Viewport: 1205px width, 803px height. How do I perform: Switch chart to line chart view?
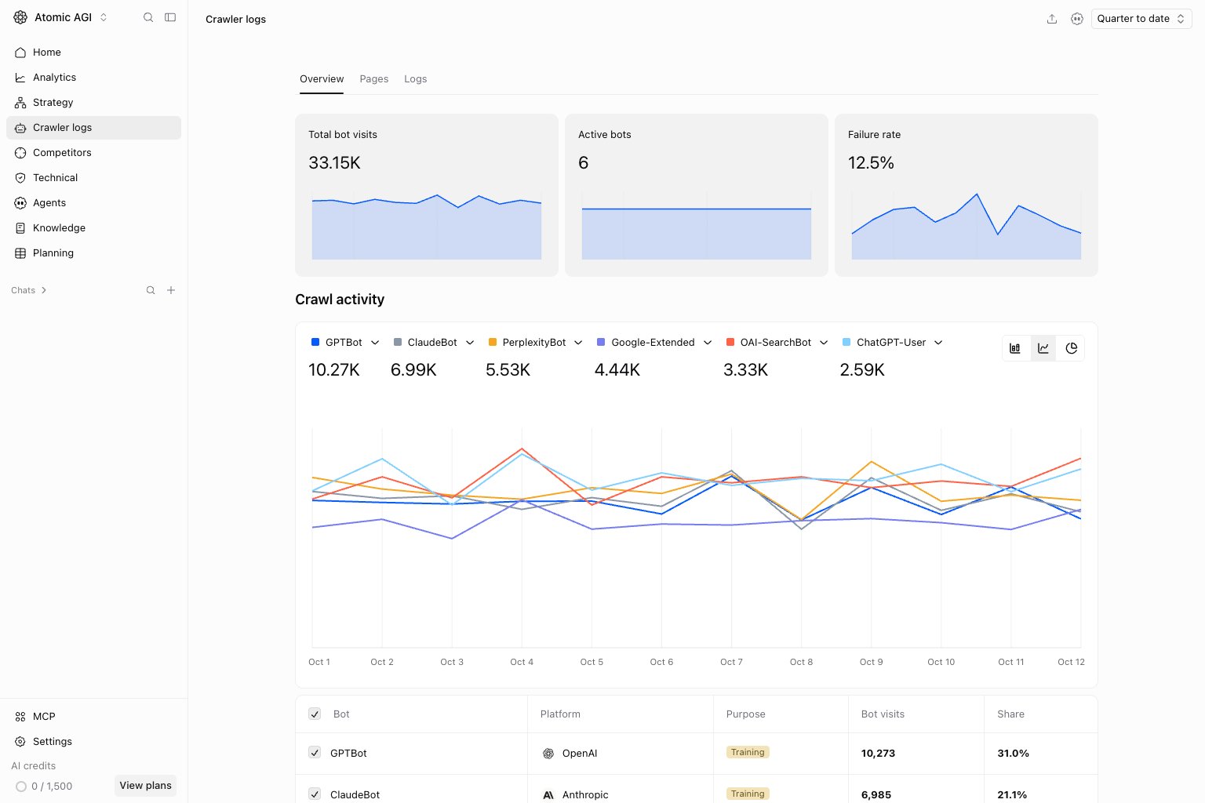[x=1043, y=348]
